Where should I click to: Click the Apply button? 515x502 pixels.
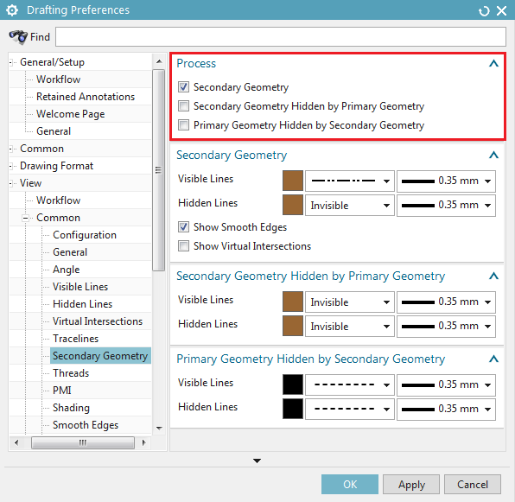411,484
